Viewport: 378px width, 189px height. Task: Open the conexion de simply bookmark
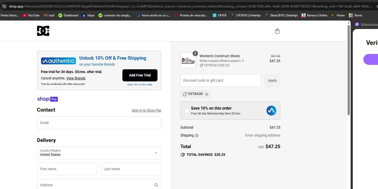pos(115,15)
